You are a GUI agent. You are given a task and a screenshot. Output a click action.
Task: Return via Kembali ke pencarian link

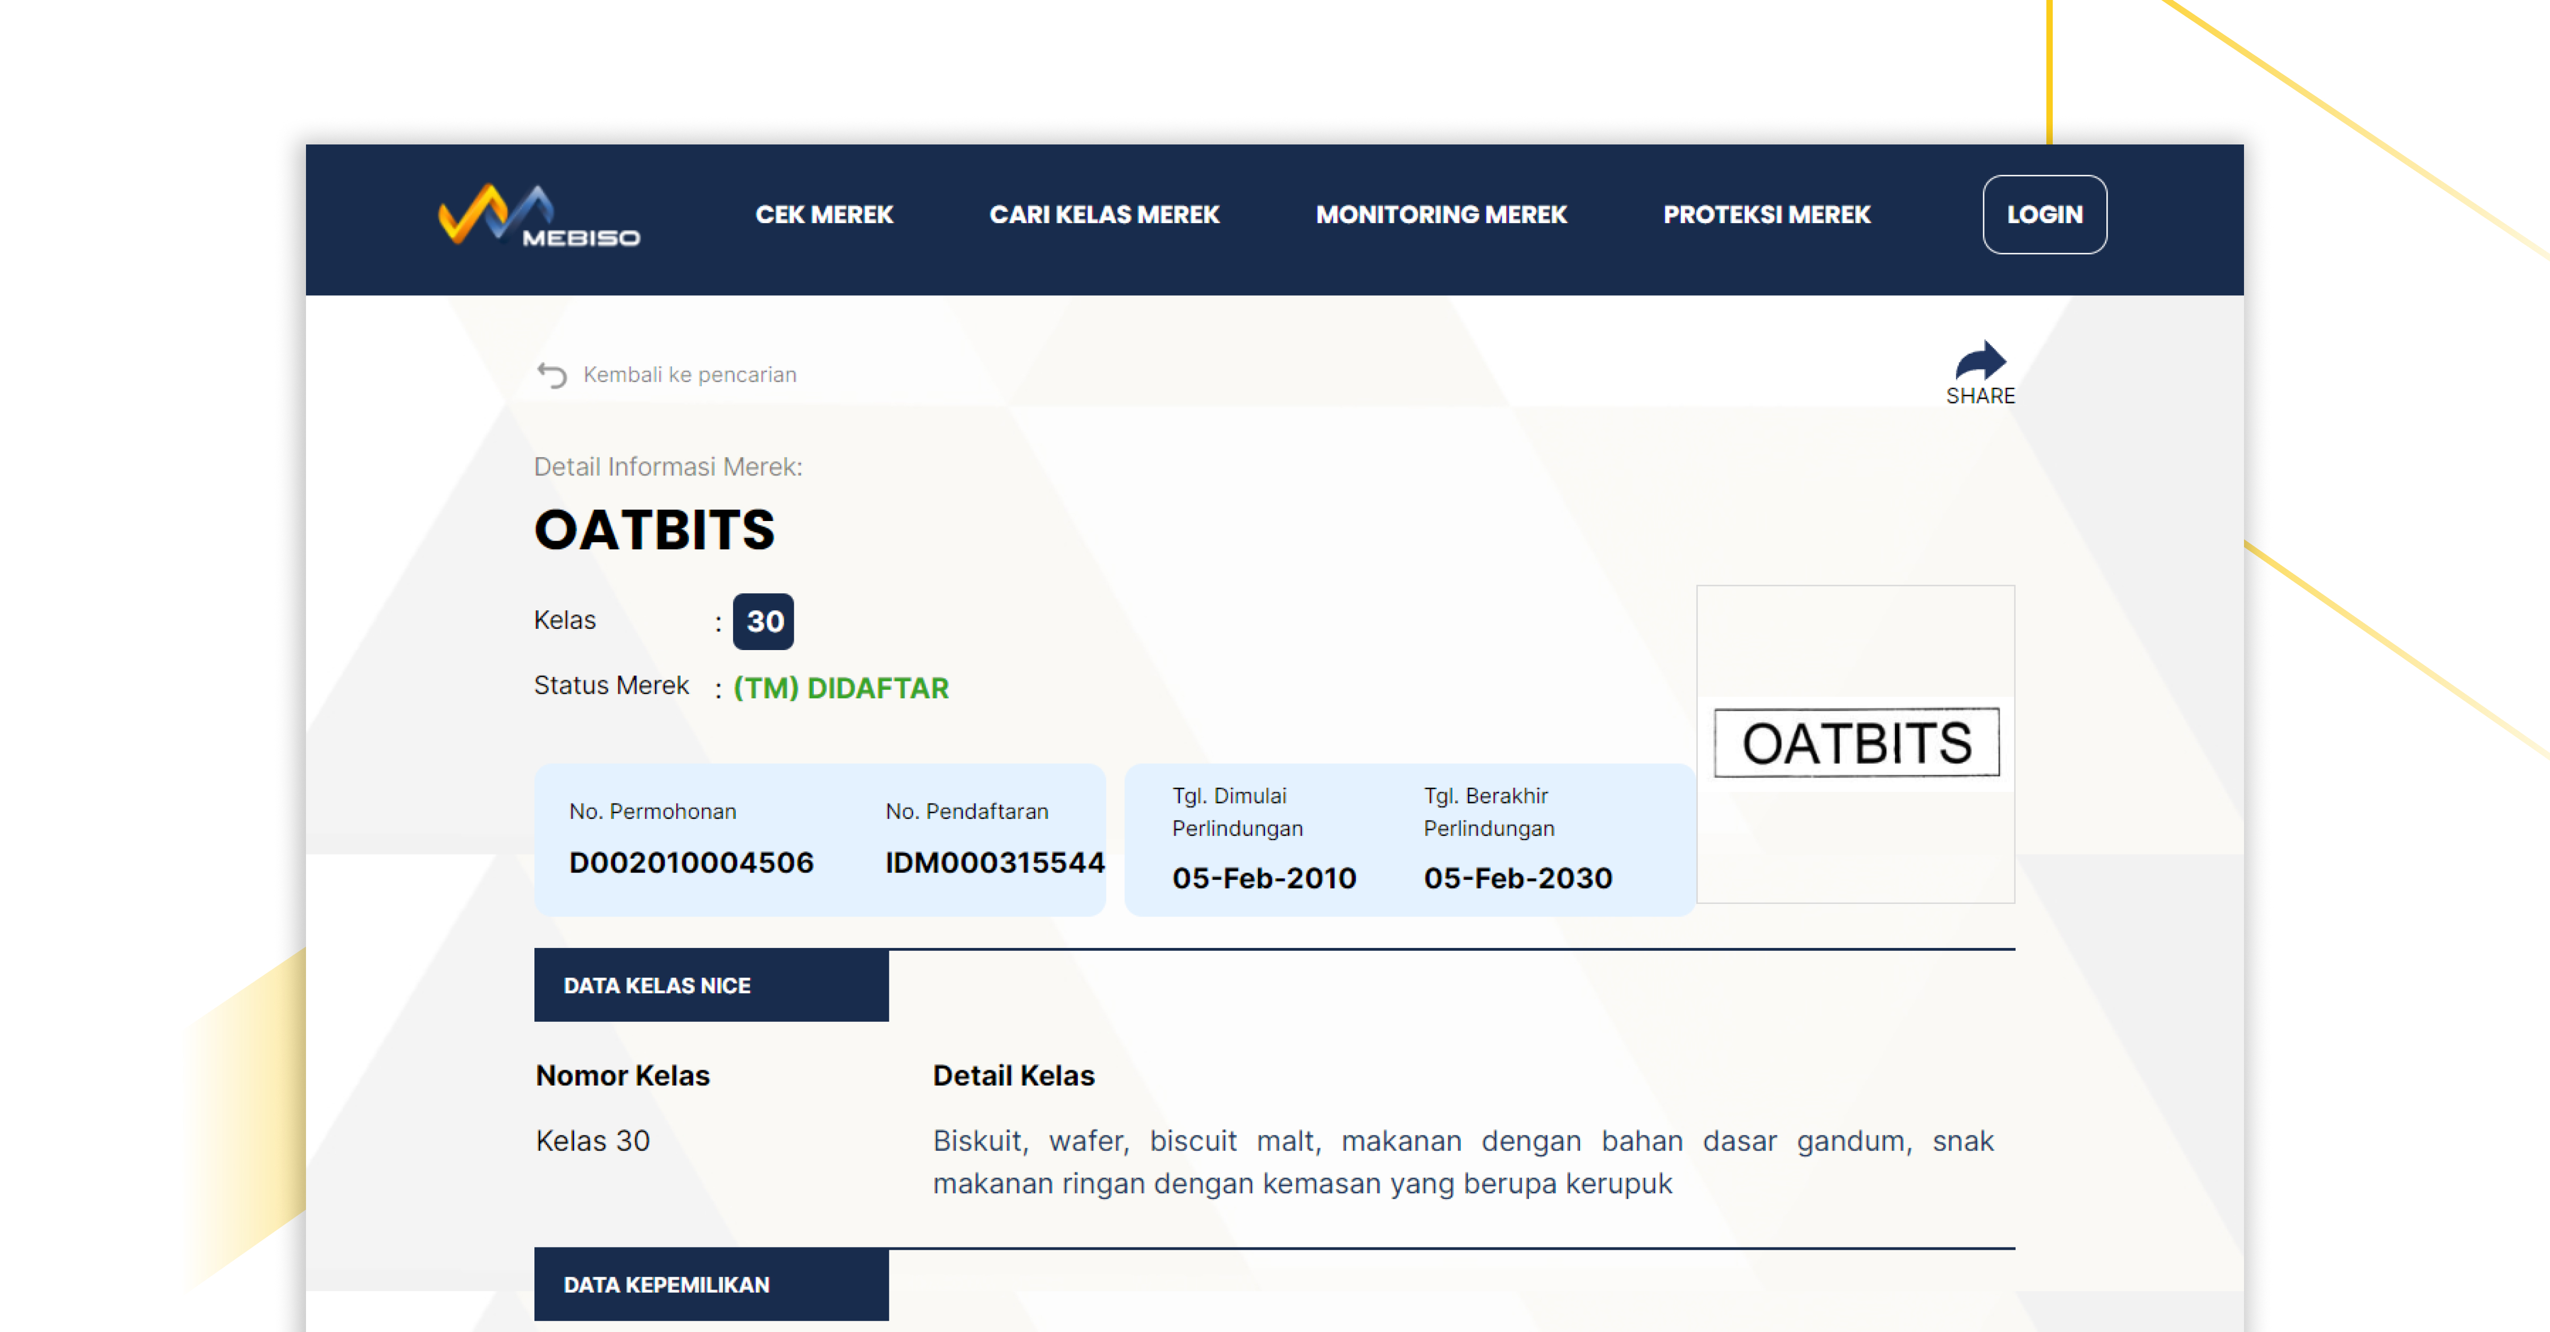click(x=689, y=375)
